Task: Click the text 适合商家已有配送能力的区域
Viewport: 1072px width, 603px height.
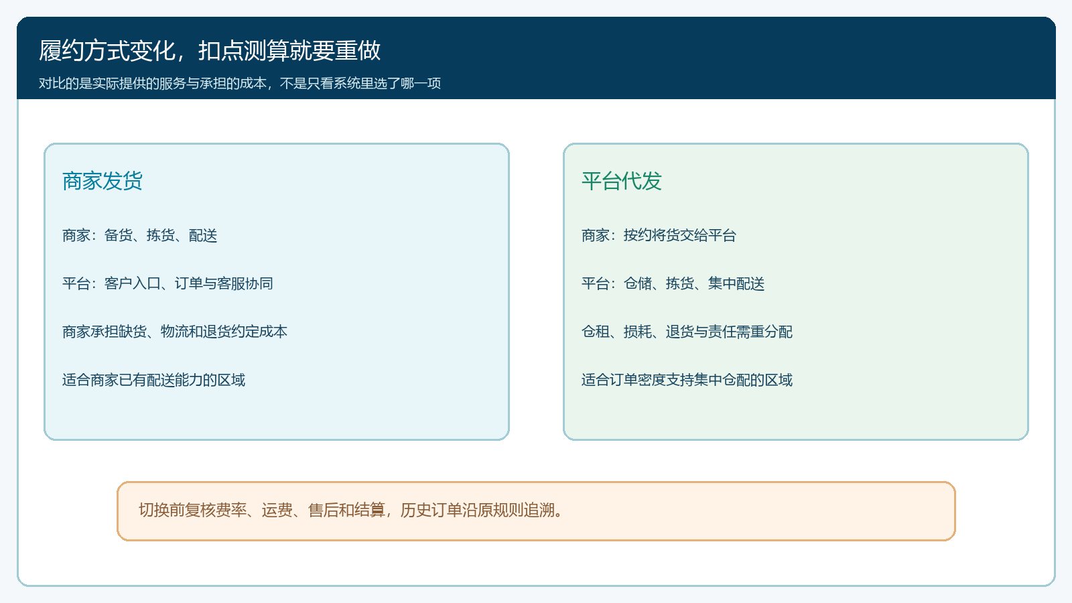Action: pyautogui.click(x=154, y=380)
